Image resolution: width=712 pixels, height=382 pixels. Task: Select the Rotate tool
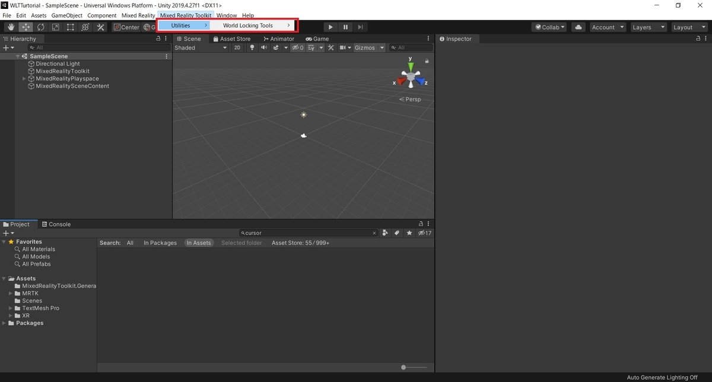pos(41,27)
